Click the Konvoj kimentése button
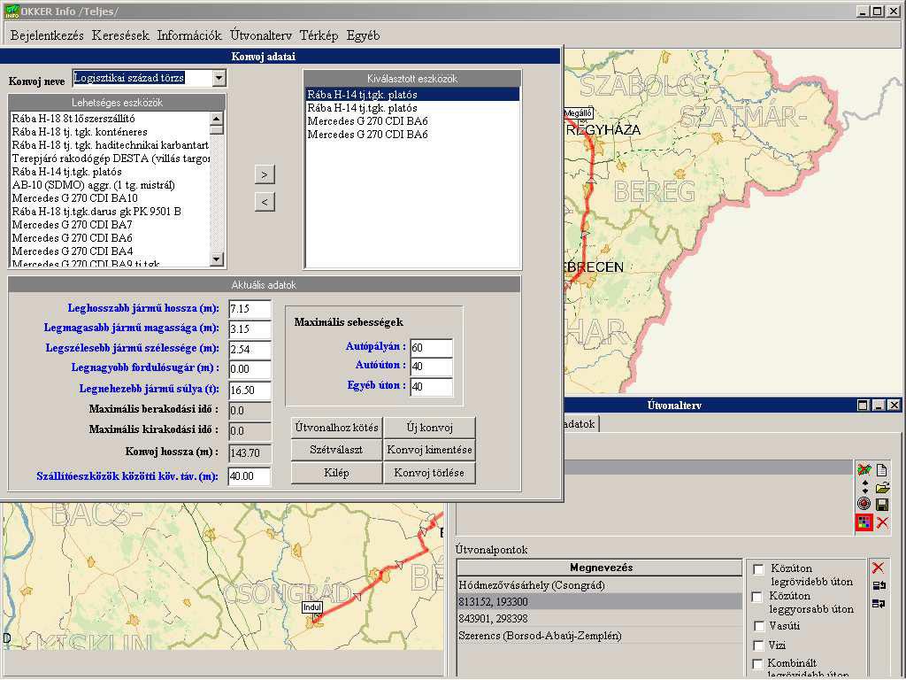Image resolution: width=906 pixels, height=680 pixels. (x=429, y=450)
